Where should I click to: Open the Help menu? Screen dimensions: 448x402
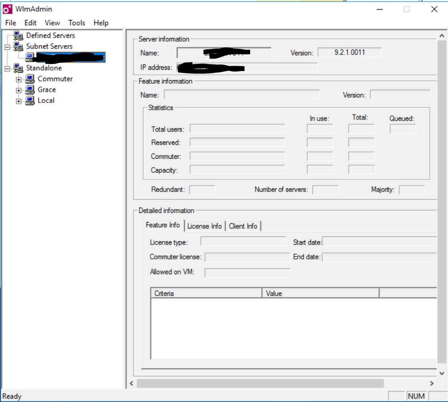[x=101, y=23]
